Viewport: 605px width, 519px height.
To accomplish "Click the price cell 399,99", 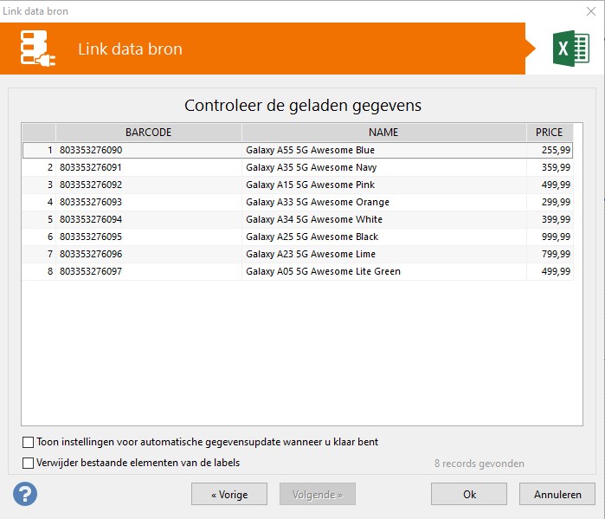I will tap(550, 220).
